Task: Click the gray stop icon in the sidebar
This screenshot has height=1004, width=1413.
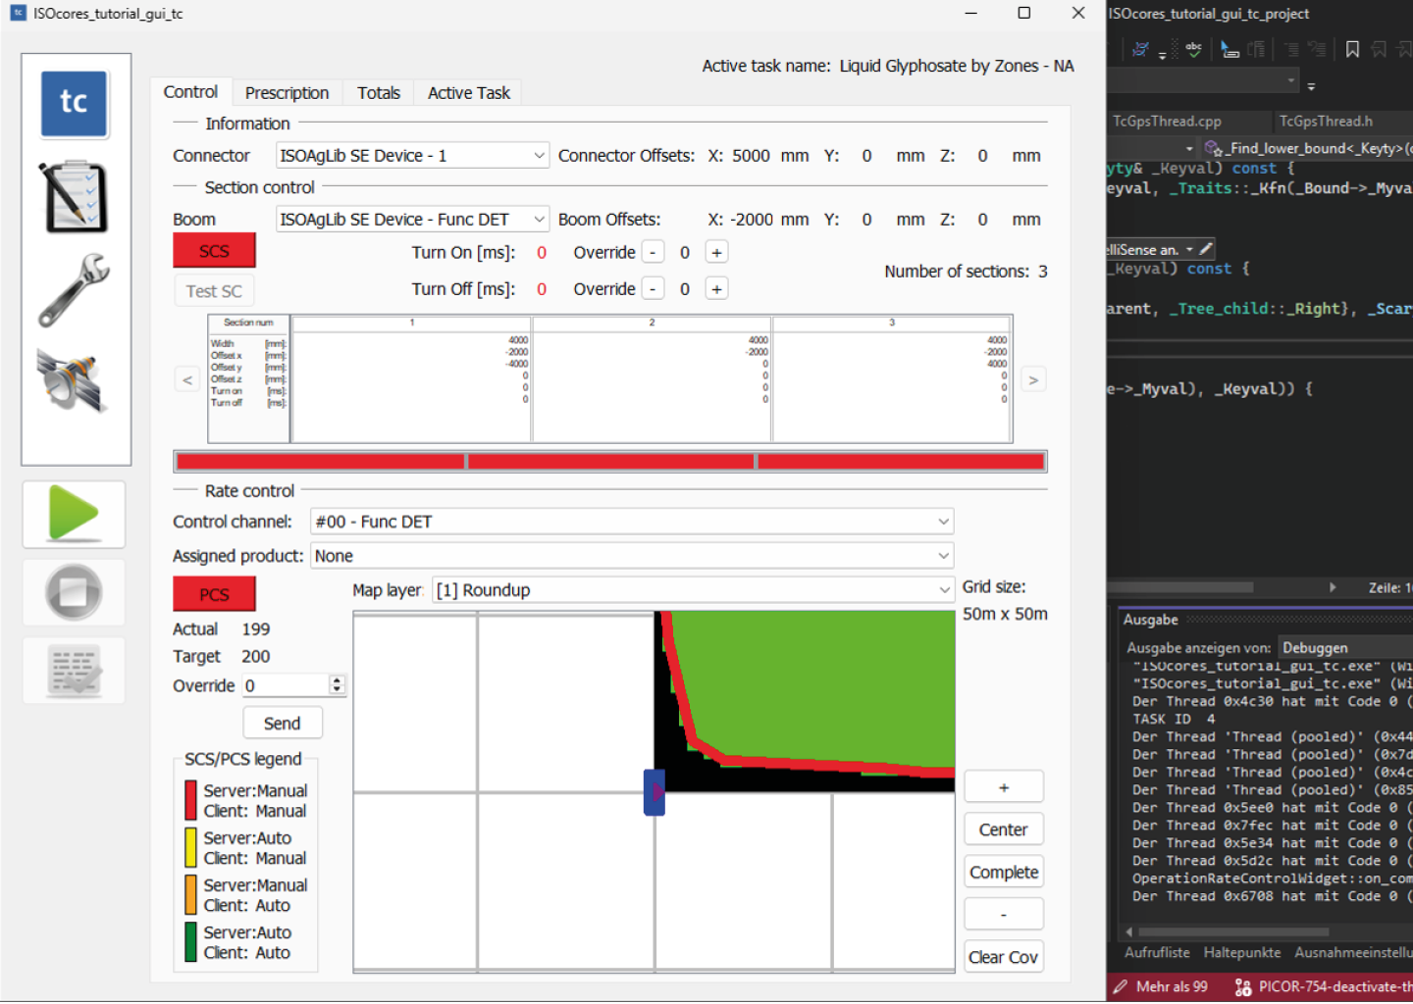Action: point(74,592)
